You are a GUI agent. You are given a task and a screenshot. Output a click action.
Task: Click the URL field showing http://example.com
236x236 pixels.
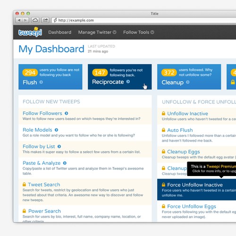[144, 20]
